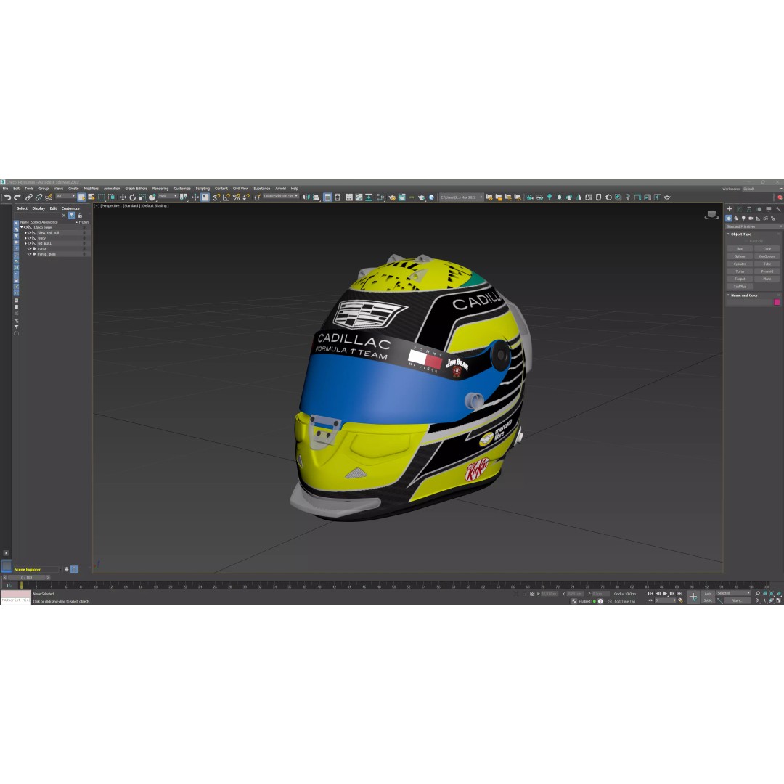The height and width of the screenshot is (784, 784).
Task: Click the time slider handle
Action: click(26, 578)
